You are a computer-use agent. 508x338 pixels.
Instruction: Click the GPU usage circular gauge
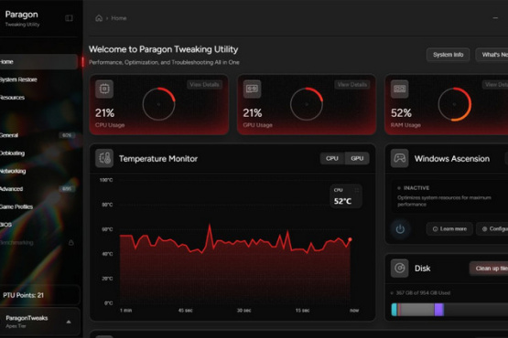(307, 104)
